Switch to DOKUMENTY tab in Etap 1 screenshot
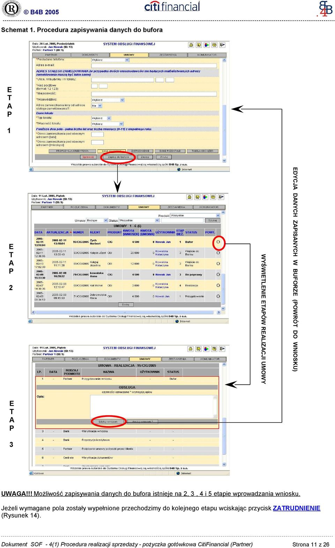 coord(90,55)
